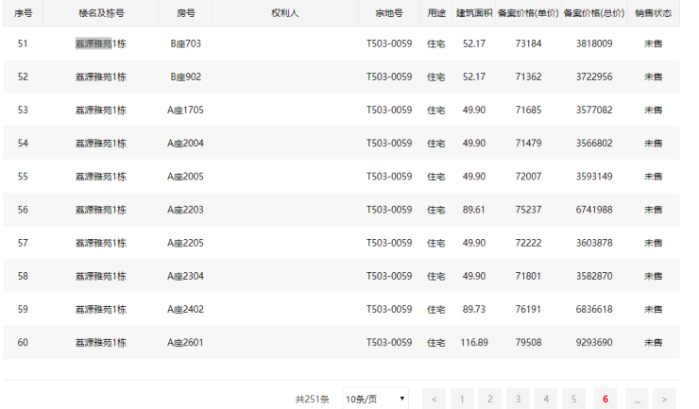Select current page 6 button
Image resolution: width=699 pixels, height=409 pixels.
coord(605,399)
